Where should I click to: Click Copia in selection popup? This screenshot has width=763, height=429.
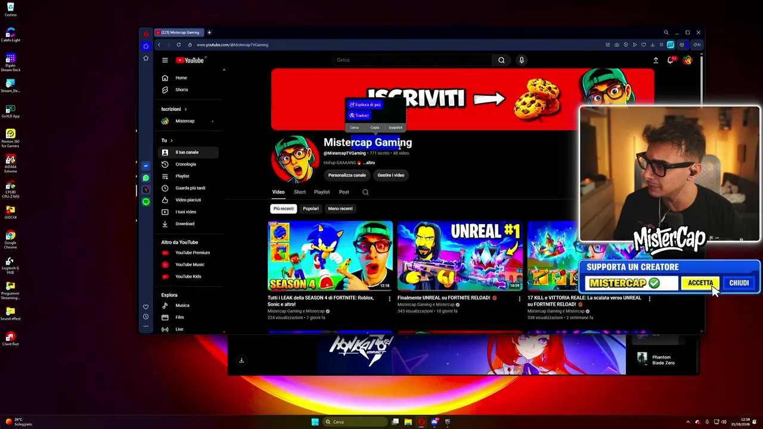point(375,128)
